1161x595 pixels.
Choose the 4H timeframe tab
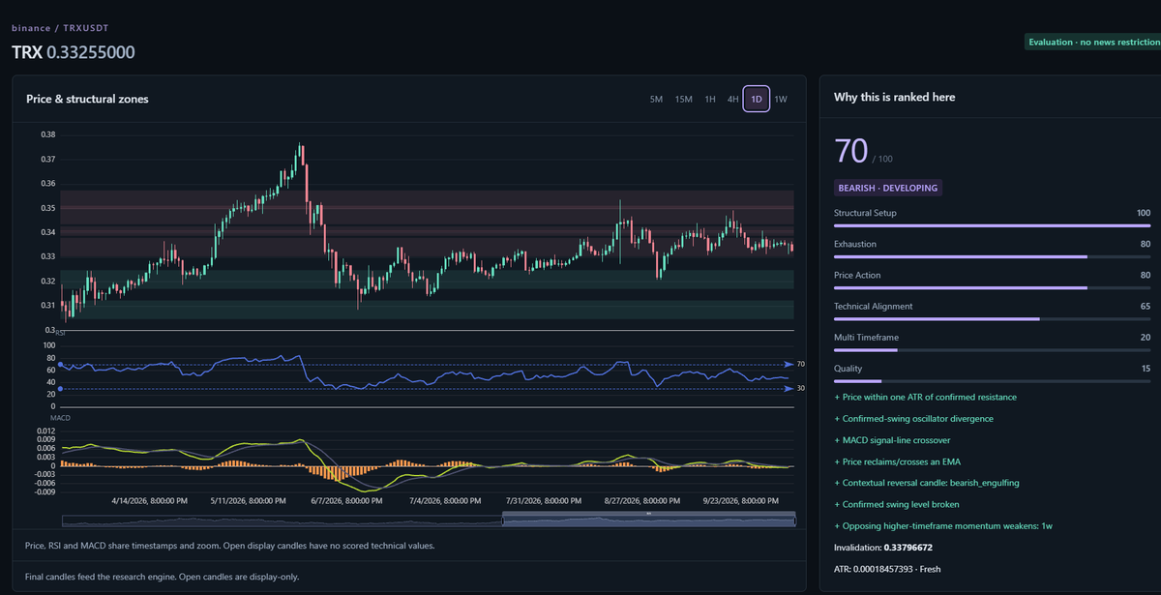coord(732,99)
